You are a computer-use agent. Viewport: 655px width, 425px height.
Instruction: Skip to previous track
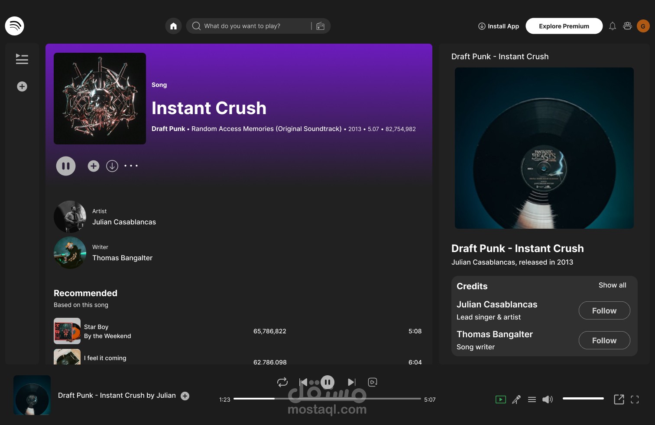pos(303,382)
